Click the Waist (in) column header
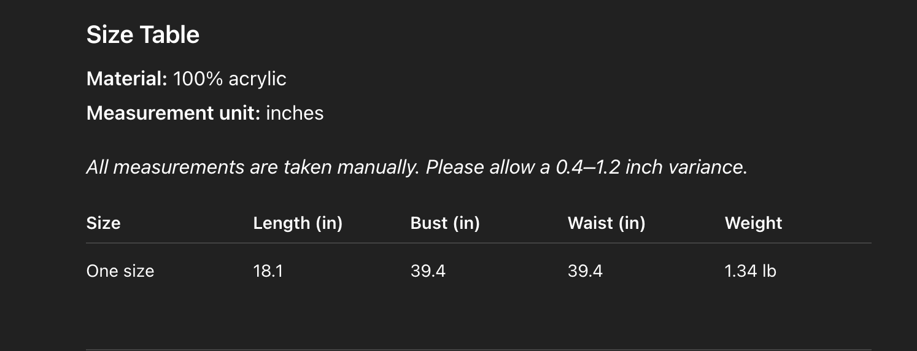 [606, 223]
